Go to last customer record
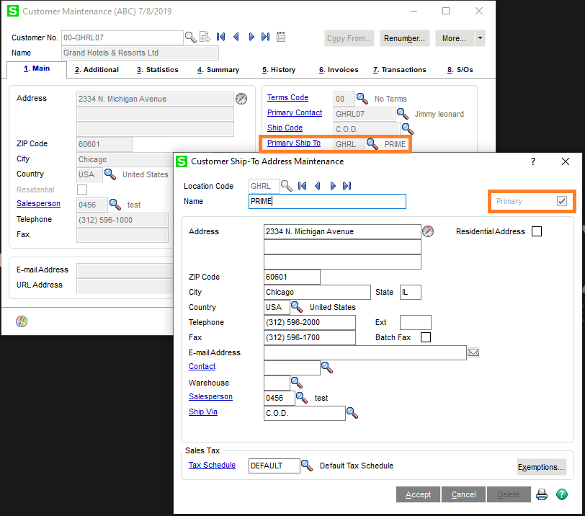The width and height of the screenshot is (585, 516). 266,37
